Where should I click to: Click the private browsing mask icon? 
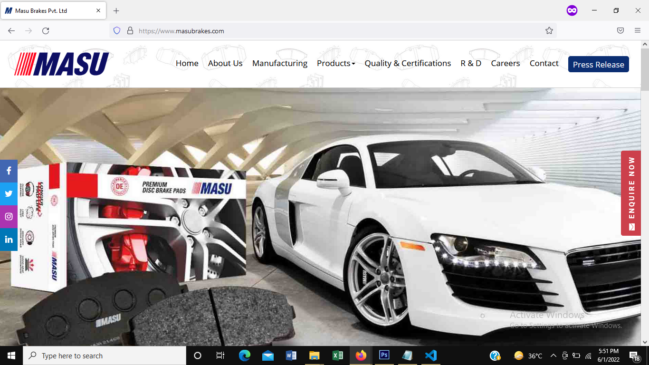[572, 10]
